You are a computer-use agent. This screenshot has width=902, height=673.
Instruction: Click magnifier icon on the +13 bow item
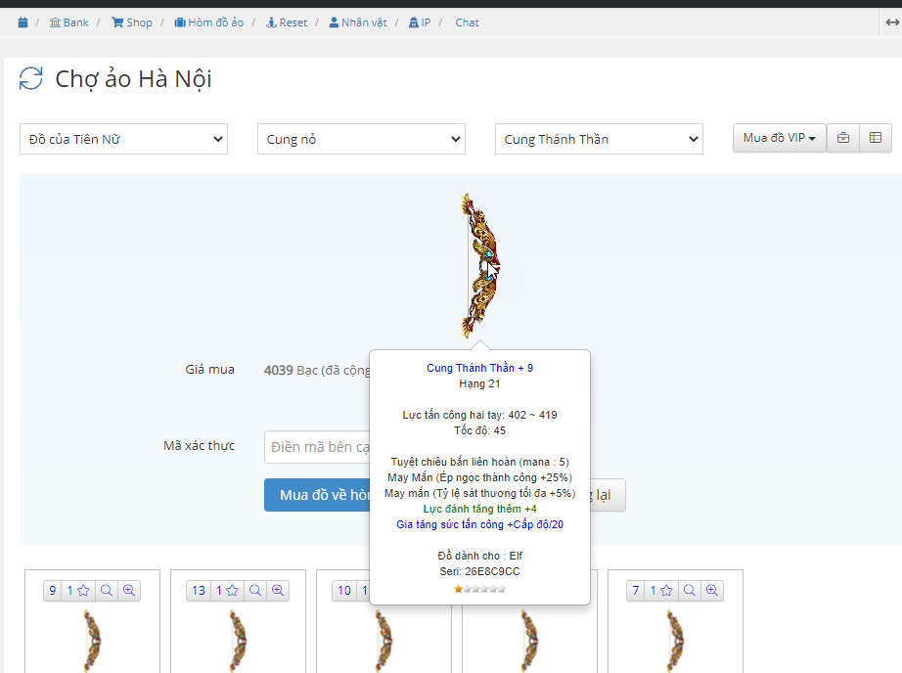255,590
